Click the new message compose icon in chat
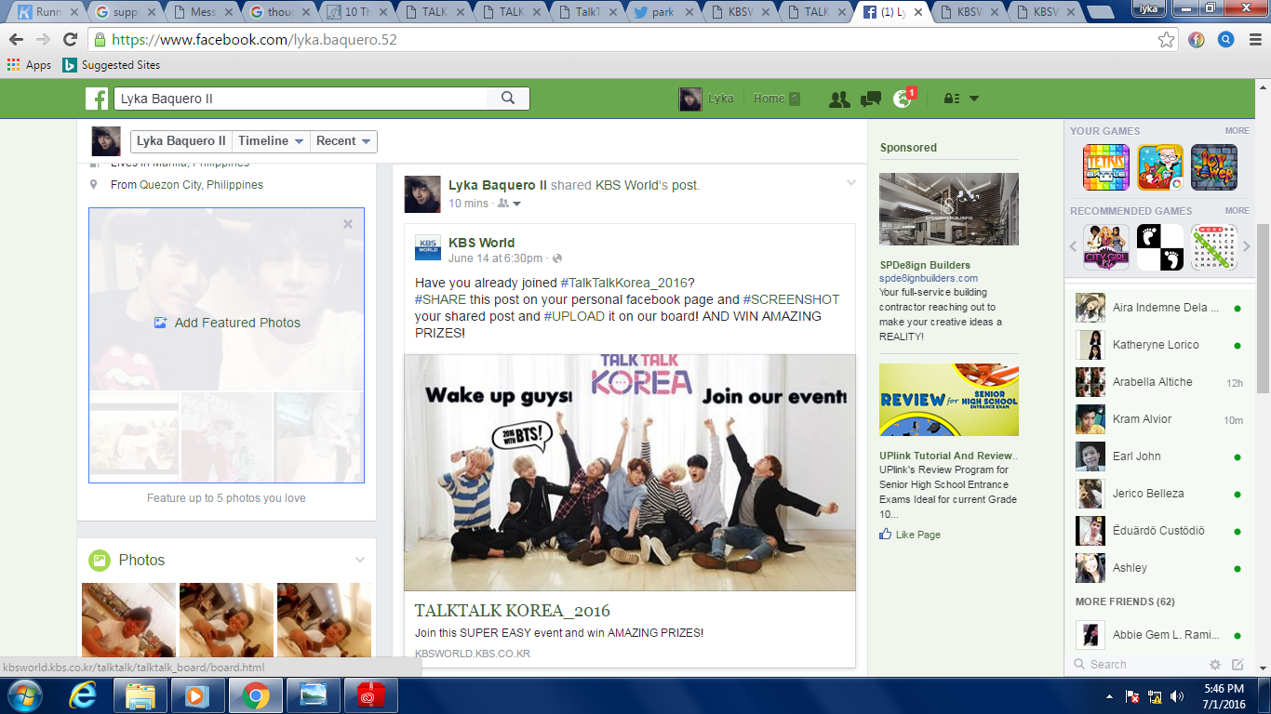Image resolution: width=1271 pixels, height=714 pixels. click(1238, 665)
